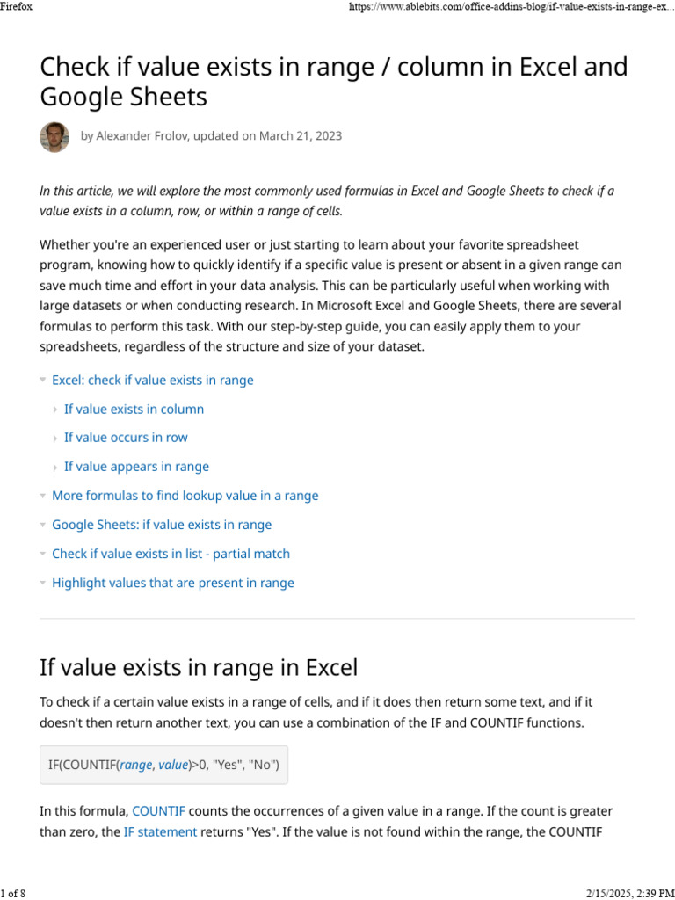Viewport: 675px width, 900px height.
Task: Expand the 'If value occurs in row' arrow
Action: (x=55, y=439)
